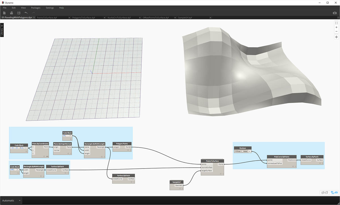
Task: Open the Automatic run mode dropdown
Action: click(19, 200)
